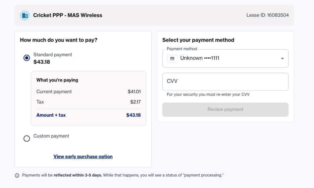Screen dimensions: 314x188
Task: Click the Current payment $41.01 amount
Action: coord(134,91)
